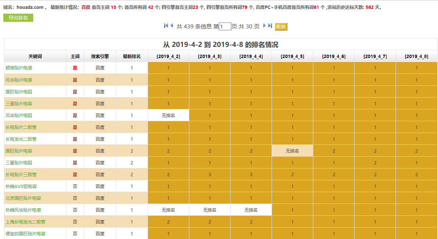Jump to the last page icon
Image resolution: width=438 pixels, height=239 pixels.
[x=270, y=26]
